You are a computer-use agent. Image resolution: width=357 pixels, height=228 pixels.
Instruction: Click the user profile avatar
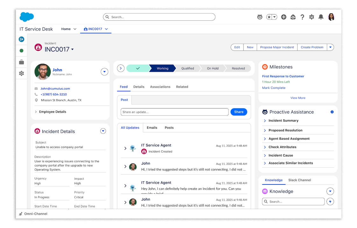331,17
